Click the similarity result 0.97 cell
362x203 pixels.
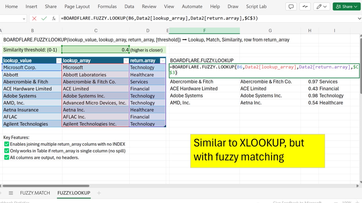click(x=310, y=82)
